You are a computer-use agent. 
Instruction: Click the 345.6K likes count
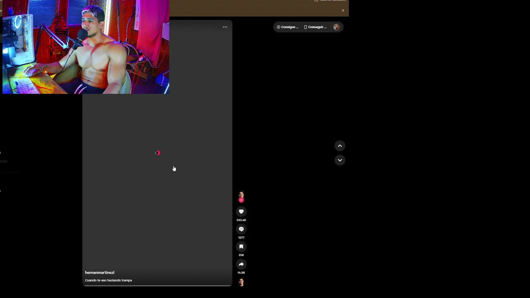(241, 220)
